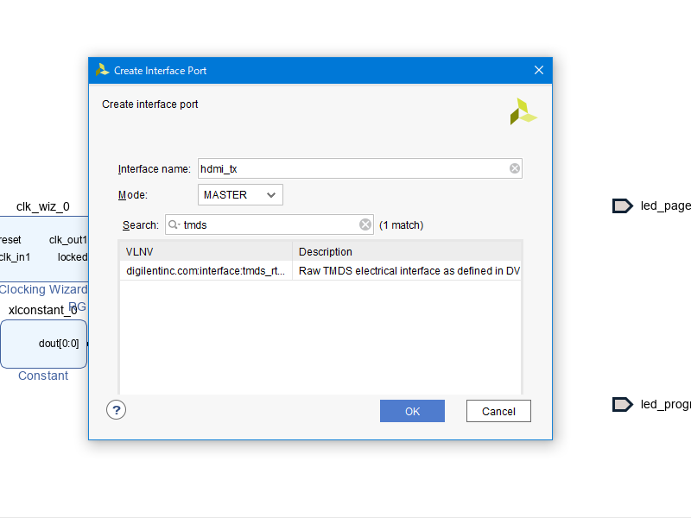Sort the table by the VLNV column
Viewport: 691px width, 518px height.
(206, 252)
